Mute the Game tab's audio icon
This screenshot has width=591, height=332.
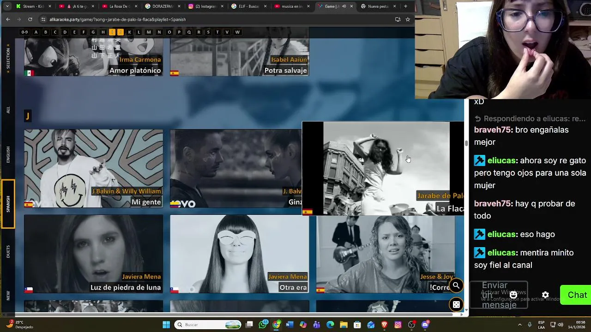click(344, 6)
